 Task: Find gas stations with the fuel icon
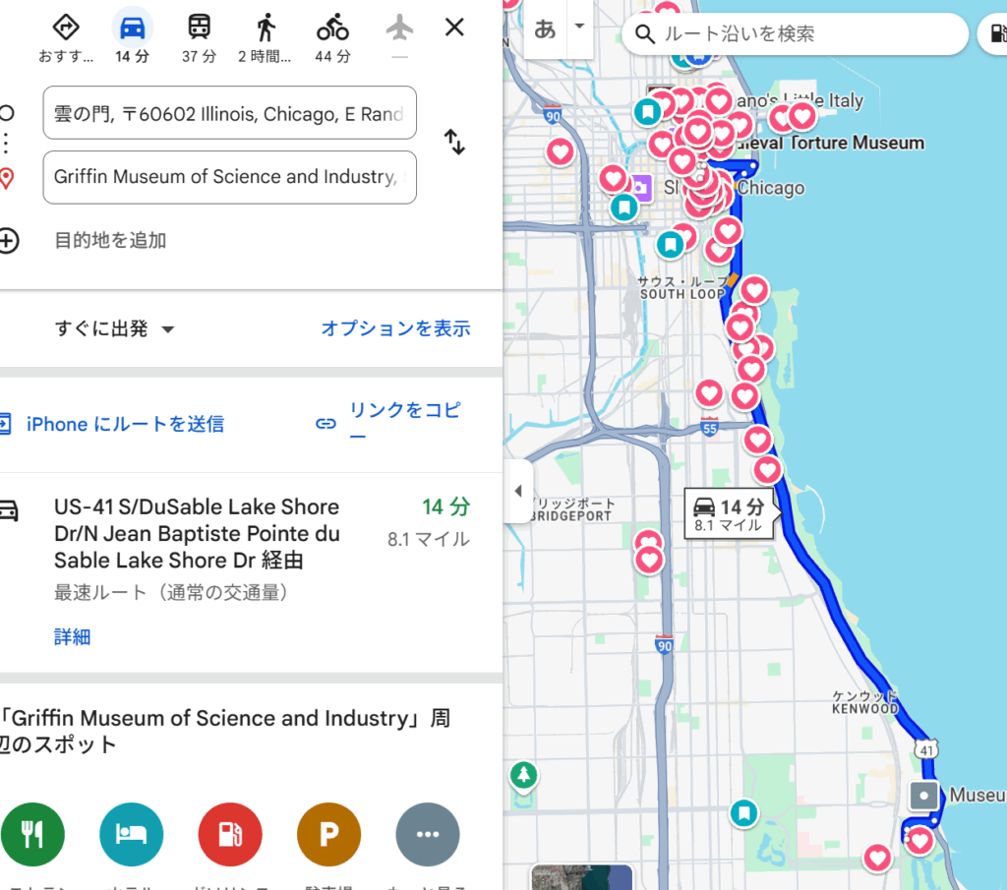coord(229,834)
